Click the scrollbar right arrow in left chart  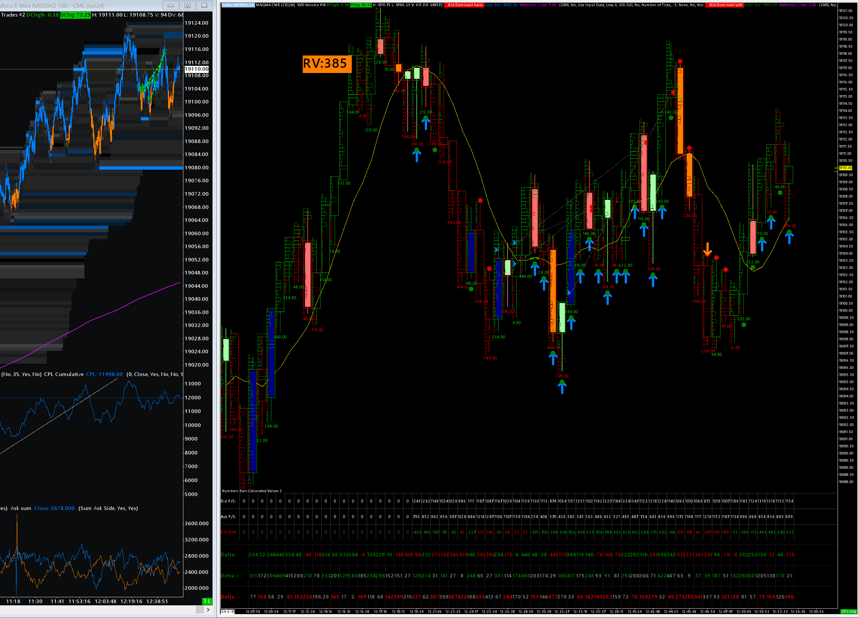click(208, 610)
